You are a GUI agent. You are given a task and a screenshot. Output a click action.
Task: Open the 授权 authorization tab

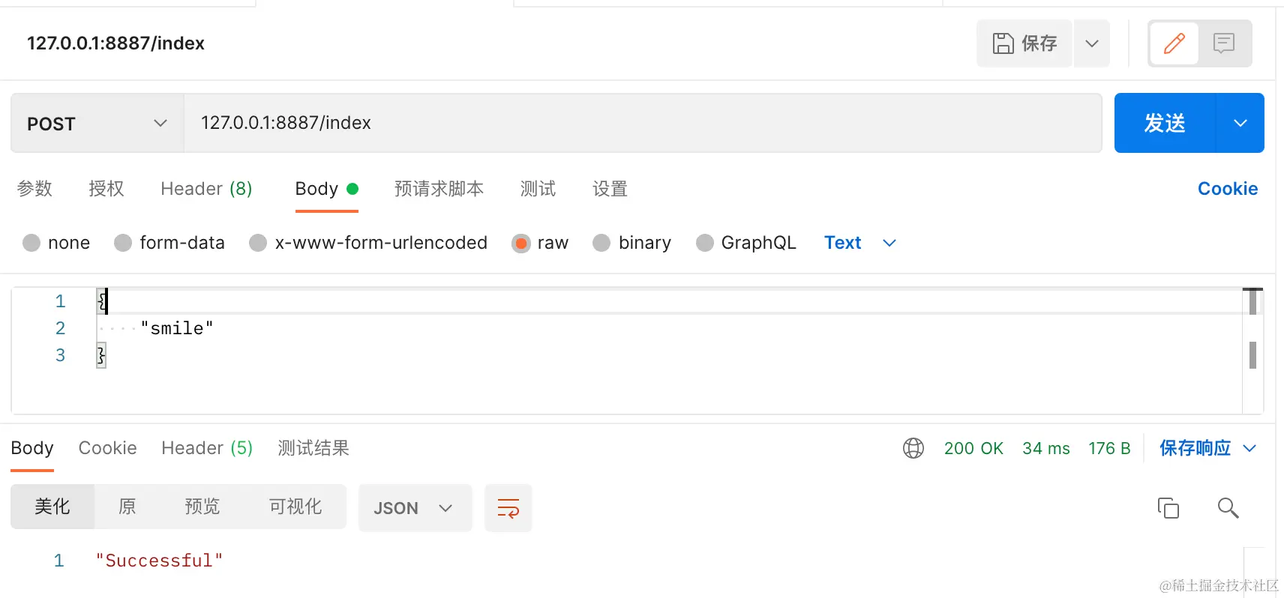106,189
